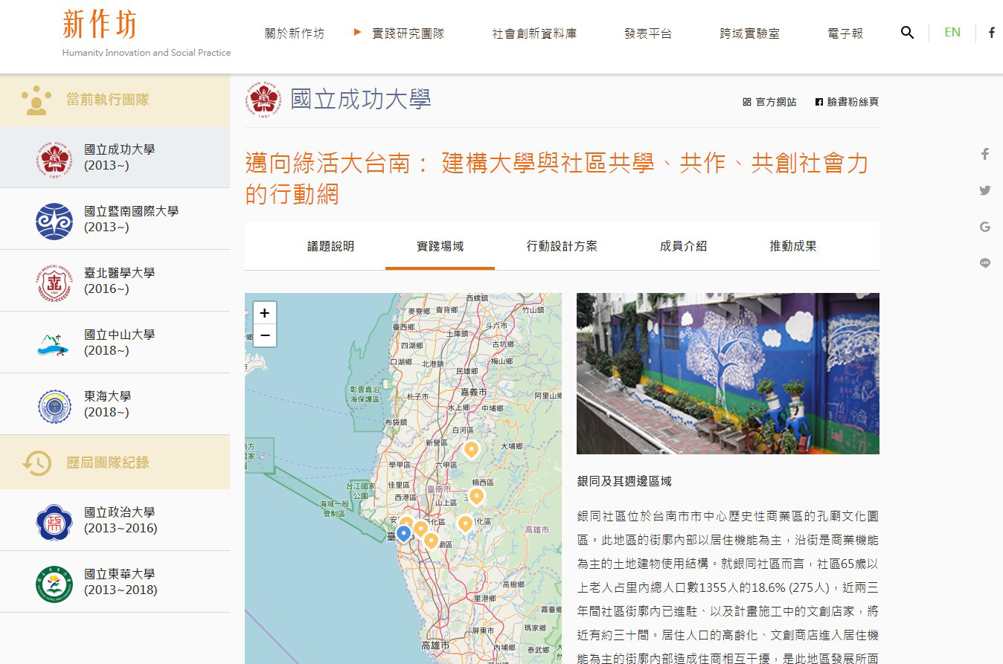This screenshot has height=664, width=1003.
Task: Zoom out the map with the minus button
Action: point(264,336)
